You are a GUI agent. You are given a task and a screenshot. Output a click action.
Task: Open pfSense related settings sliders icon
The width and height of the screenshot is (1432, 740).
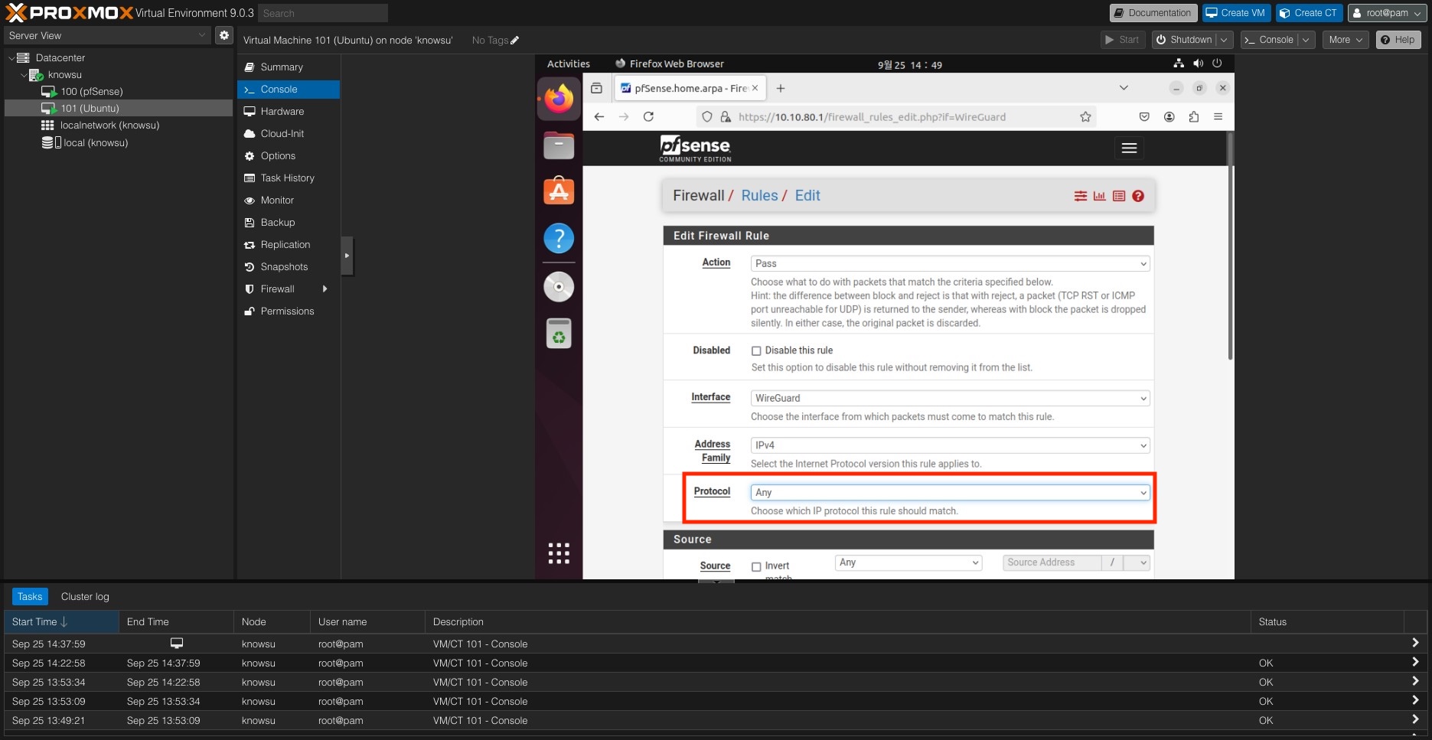point(1081,196)
